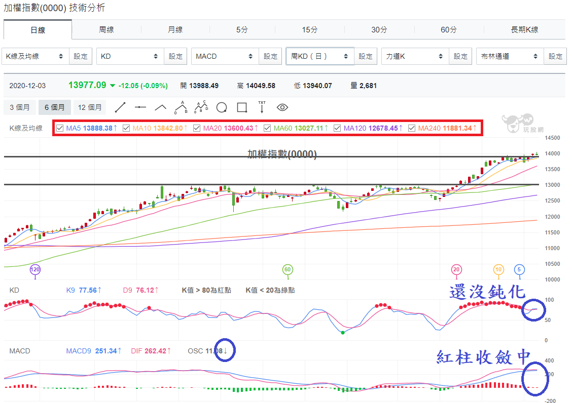Click 設定 next to 力道K
The height and width of the screenshot is (403, 572).
click(x=460, y=57)
